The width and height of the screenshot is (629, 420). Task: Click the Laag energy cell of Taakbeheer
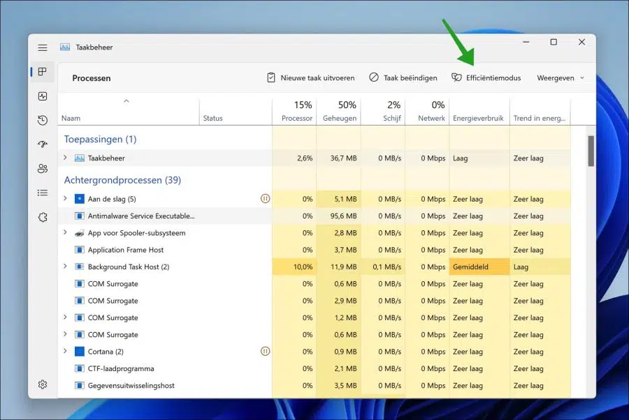[479, 158]
